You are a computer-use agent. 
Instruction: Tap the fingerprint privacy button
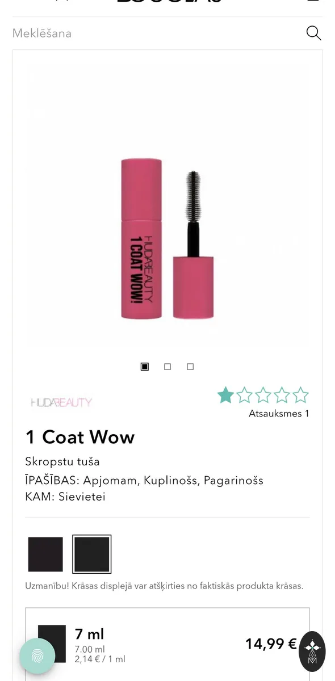37,657
